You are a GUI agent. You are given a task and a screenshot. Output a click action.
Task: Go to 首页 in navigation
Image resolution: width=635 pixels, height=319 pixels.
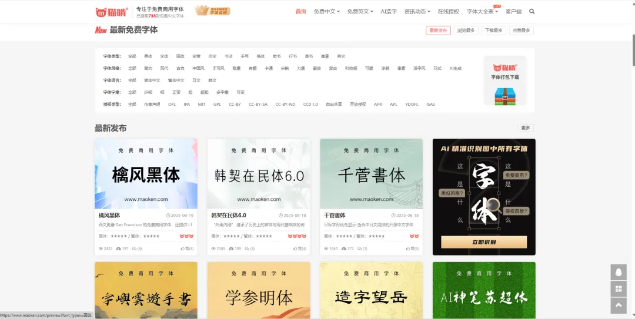point(301,12)
